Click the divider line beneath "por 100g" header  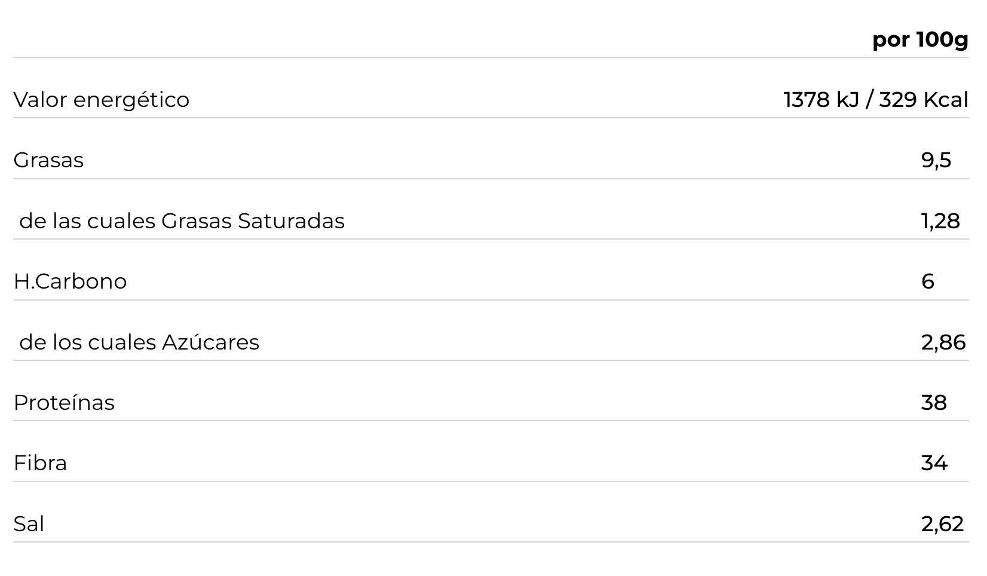pyautogui.click(x=490, y=57)
